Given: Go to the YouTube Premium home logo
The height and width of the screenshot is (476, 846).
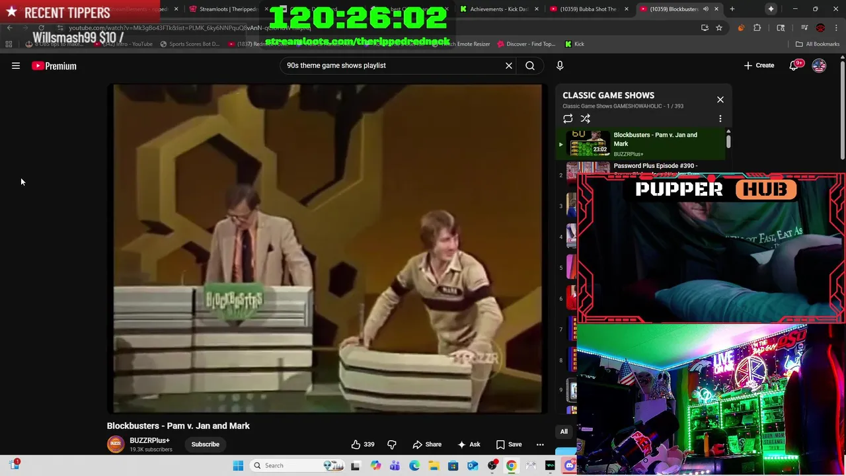Looking at the screenshot, I should [54, 65].
